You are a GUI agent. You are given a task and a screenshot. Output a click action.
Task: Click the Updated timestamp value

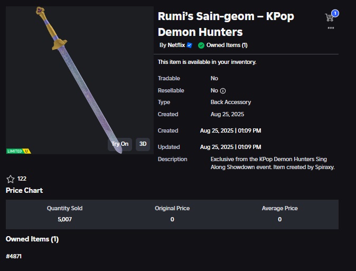pyautogui.click(x=230, y=147)
